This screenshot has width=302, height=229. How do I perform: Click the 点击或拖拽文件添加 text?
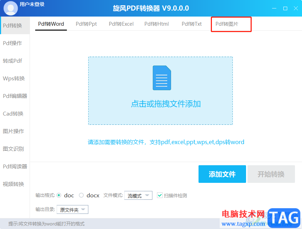166,104
